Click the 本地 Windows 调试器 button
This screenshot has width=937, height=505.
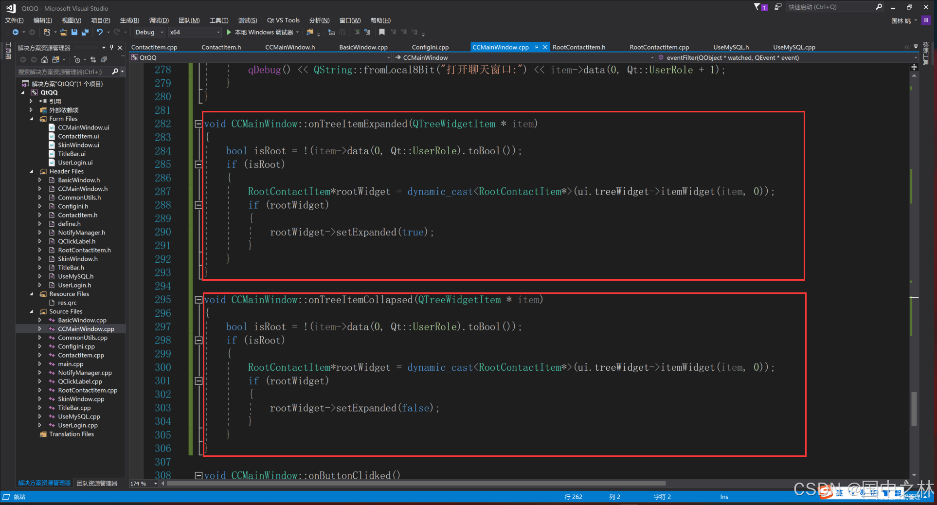click(264, 32)
